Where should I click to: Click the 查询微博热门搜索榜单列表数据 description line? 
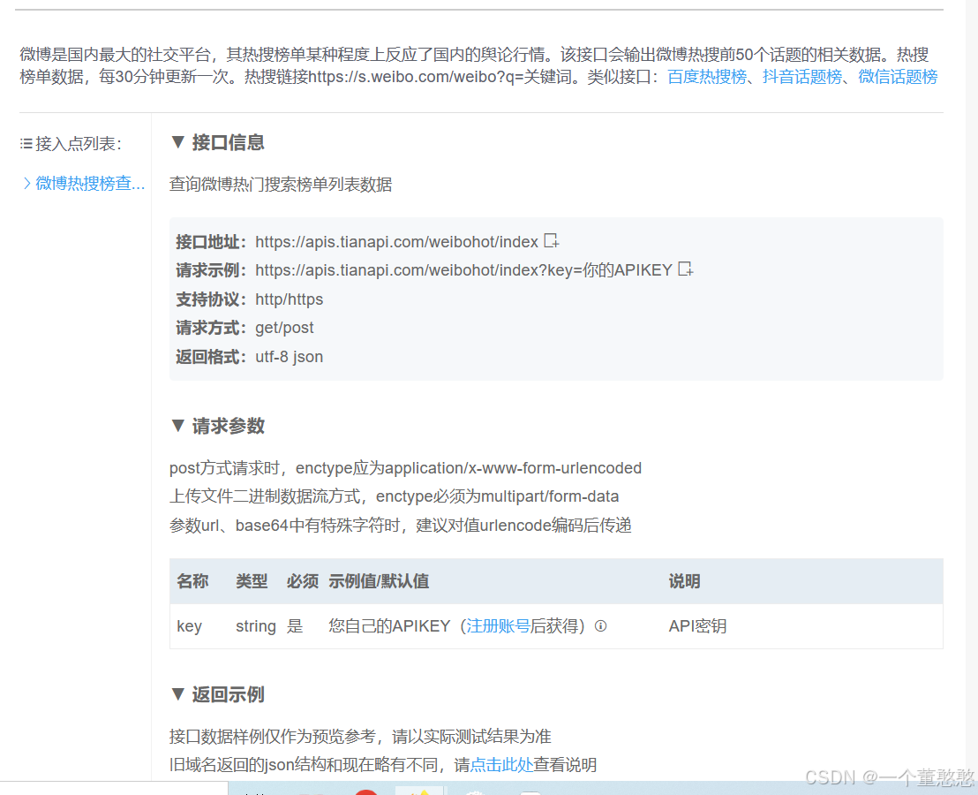[x=281, y=184]
